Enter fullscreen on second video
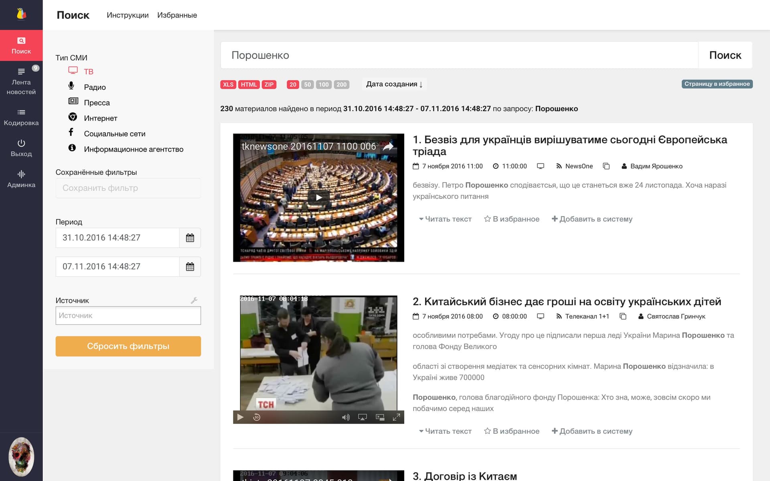Image resolution: width=770 pixels, height=481 pixels. (x=396, y=417)
